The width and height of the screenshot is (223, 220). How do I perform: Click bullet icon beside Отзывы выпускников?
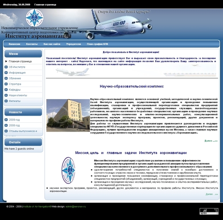(6, 131)
